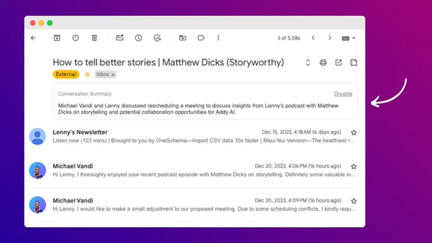Star Michael Vandi's 4:06 PM message
The height and width of the screenshot is (243, 432).
click(354, 166)
